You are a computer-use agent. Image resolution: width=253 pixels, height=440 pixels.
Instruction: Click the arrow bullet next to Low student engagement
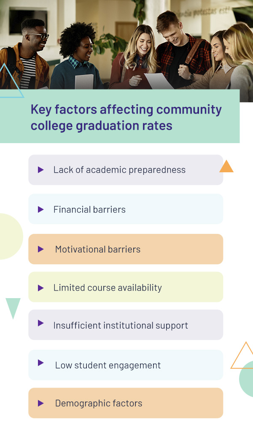(41, 363)
